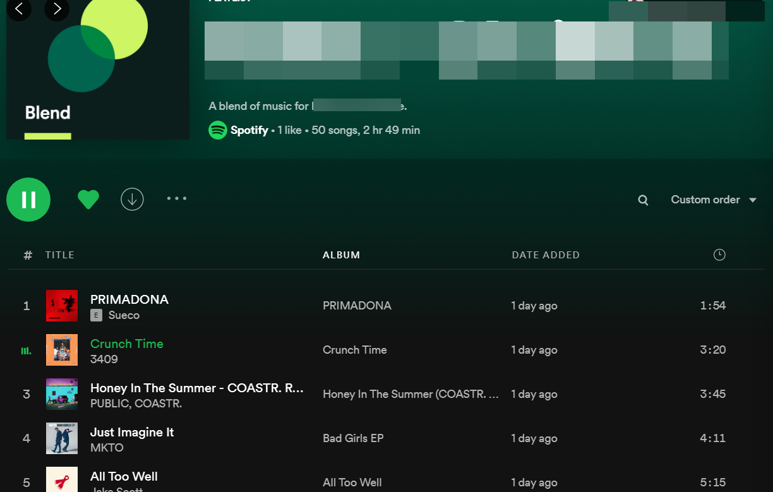Select the All Too Well song title

click(x=124, y=476)
